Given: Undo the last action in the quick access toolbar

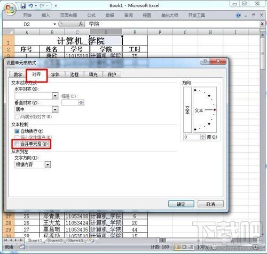Looking at the screenshot, I should (x=30, y=6).
